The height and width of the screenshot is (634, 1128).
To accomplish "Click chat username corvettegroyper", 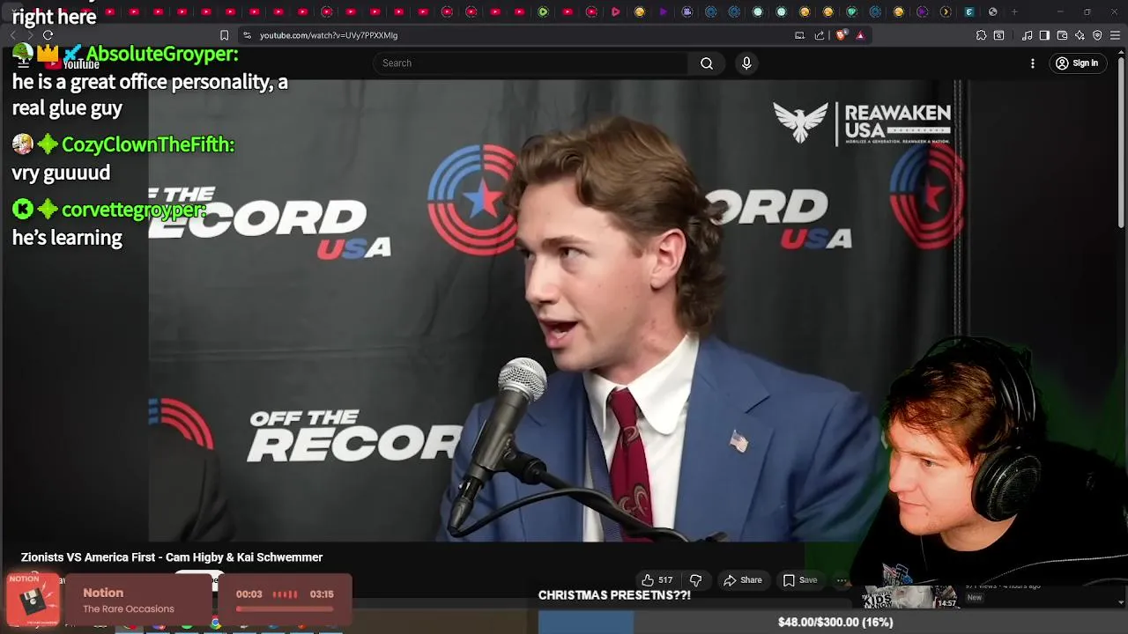I will pyautogui.click(x=134, y=210).
